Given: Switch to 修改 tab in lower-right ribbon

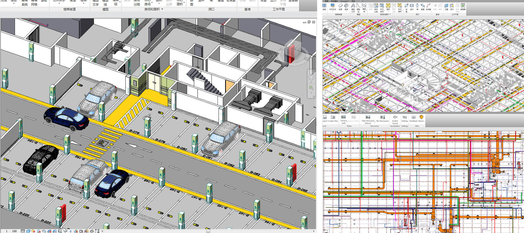Looking at the screenshot, I should pos(354,113).
